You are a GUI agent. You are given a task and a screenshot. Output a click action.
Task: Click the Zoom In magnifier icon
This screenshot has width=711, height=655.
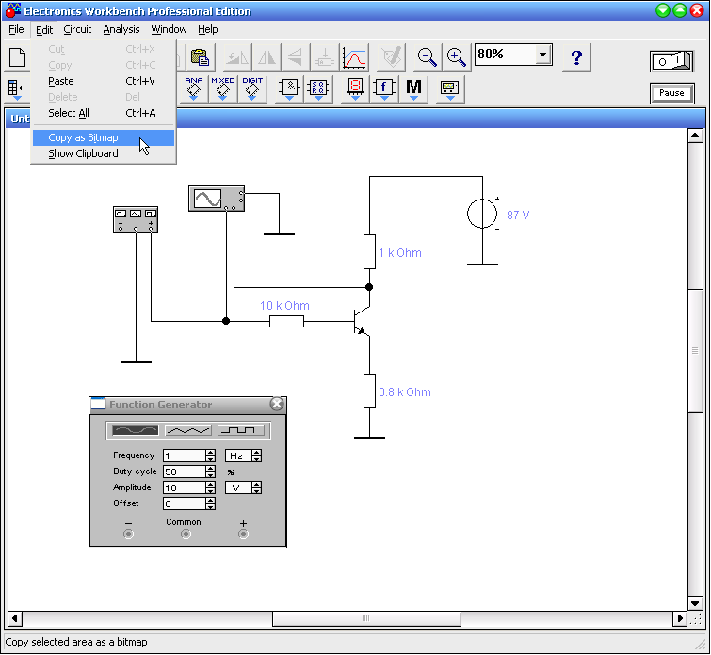[456, 57]
